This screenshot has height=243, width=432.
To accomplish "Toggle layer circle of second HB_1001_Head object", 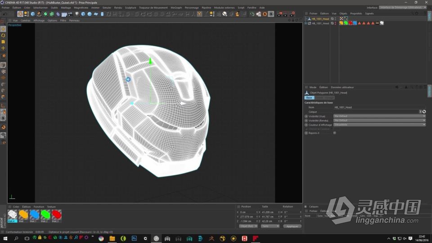I will [x=332, y=23].
